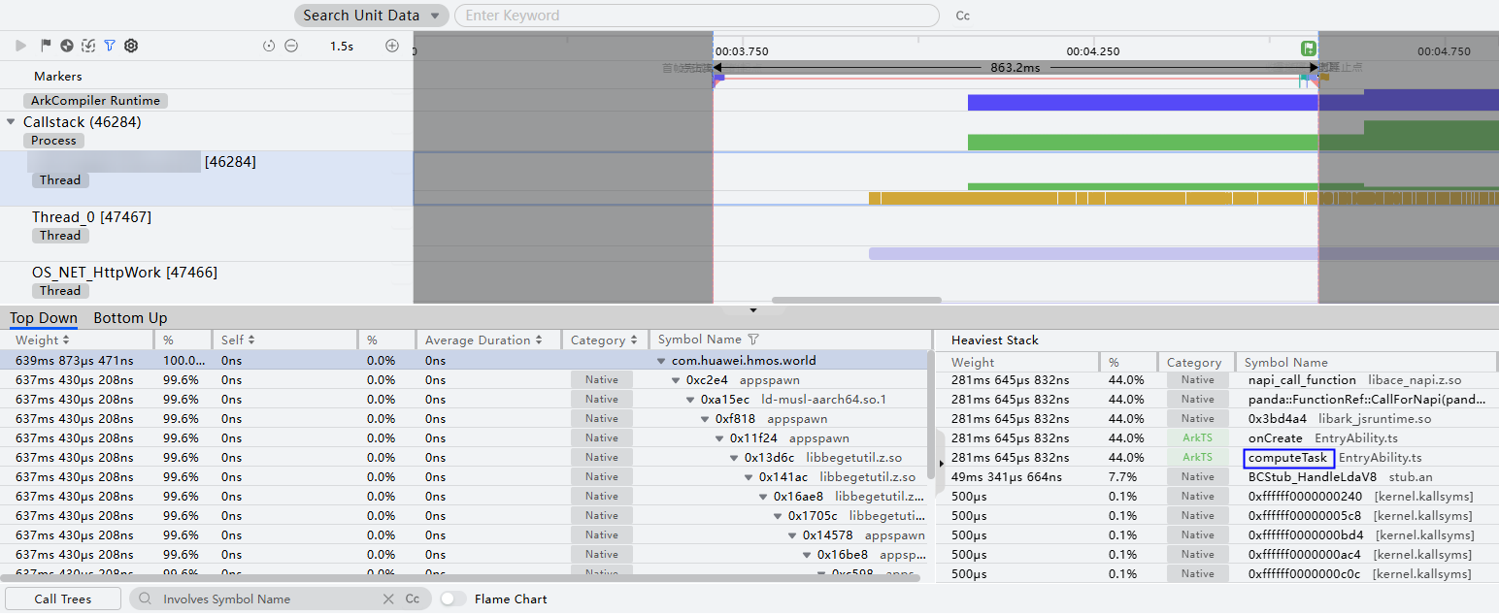Screen dimensions: 1499x615
Task: Select napi_call_function in Heaviest Stack
Action: click(x=1302, y=379)
